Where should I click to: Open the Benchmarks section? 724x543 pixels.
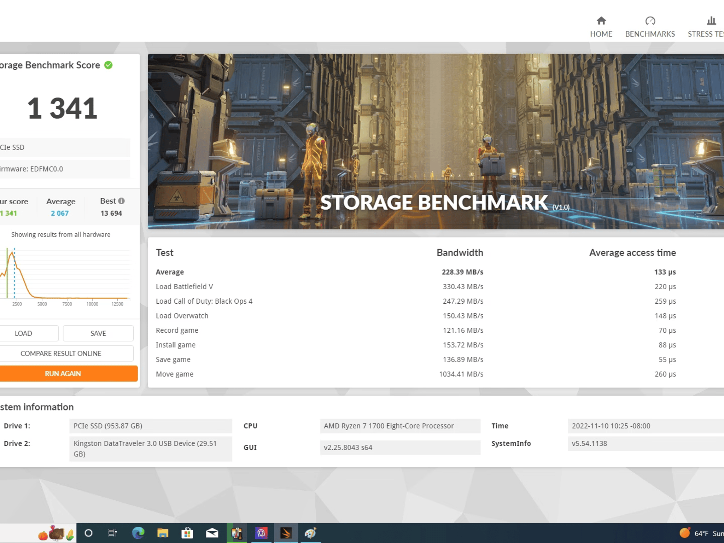[x=650, y=27]
